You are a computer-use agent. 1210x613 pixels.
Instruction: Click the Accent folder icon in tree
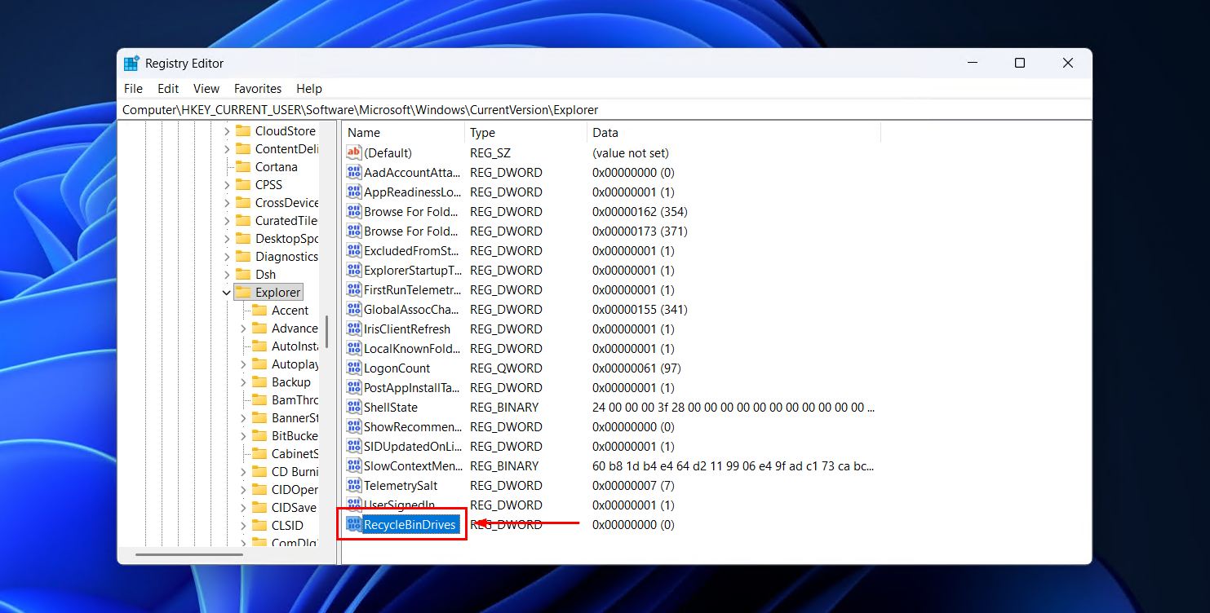[259, 310]
